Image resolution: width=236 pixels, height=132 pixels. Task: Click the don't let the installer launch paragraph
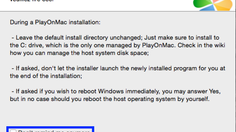(x=117, y=72)
